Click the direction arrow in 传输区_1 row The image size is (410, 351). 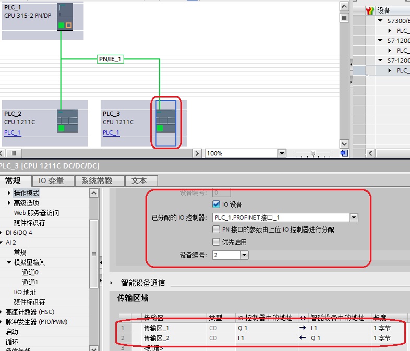coord(303,328)
